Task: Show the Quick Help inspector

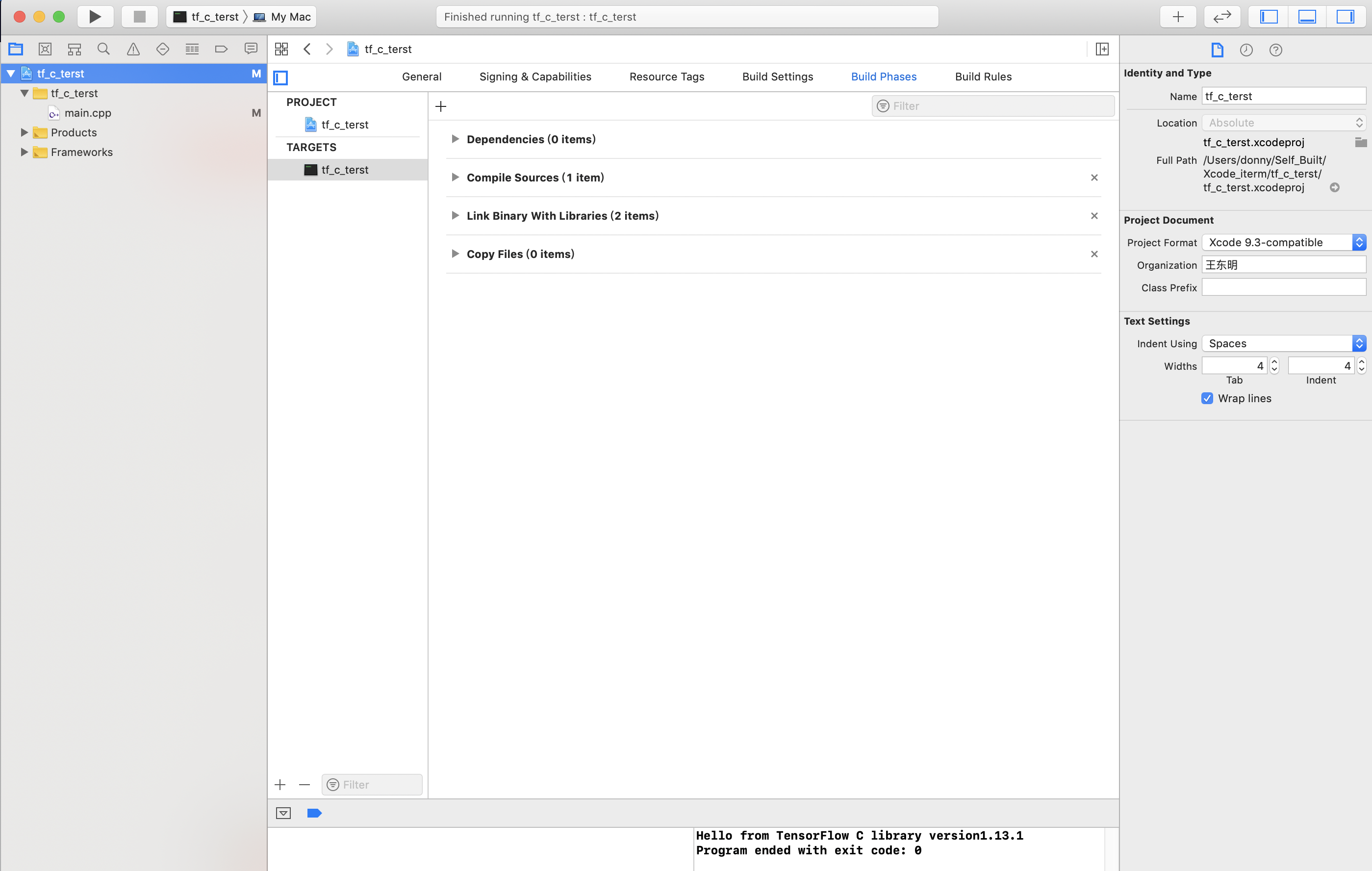Action: coord(1275,50)
